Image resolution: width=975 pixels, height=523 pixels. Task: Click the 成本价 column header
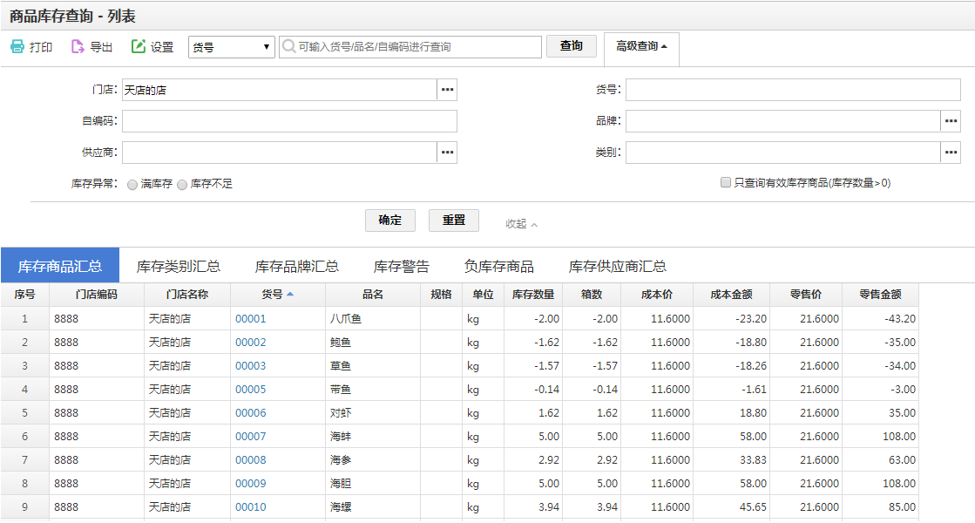pyautogui.click(x=657, y=294)
